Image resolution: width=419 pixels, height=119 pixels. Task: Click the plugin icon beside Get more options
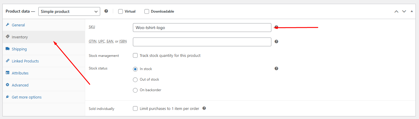click(8, 97)
